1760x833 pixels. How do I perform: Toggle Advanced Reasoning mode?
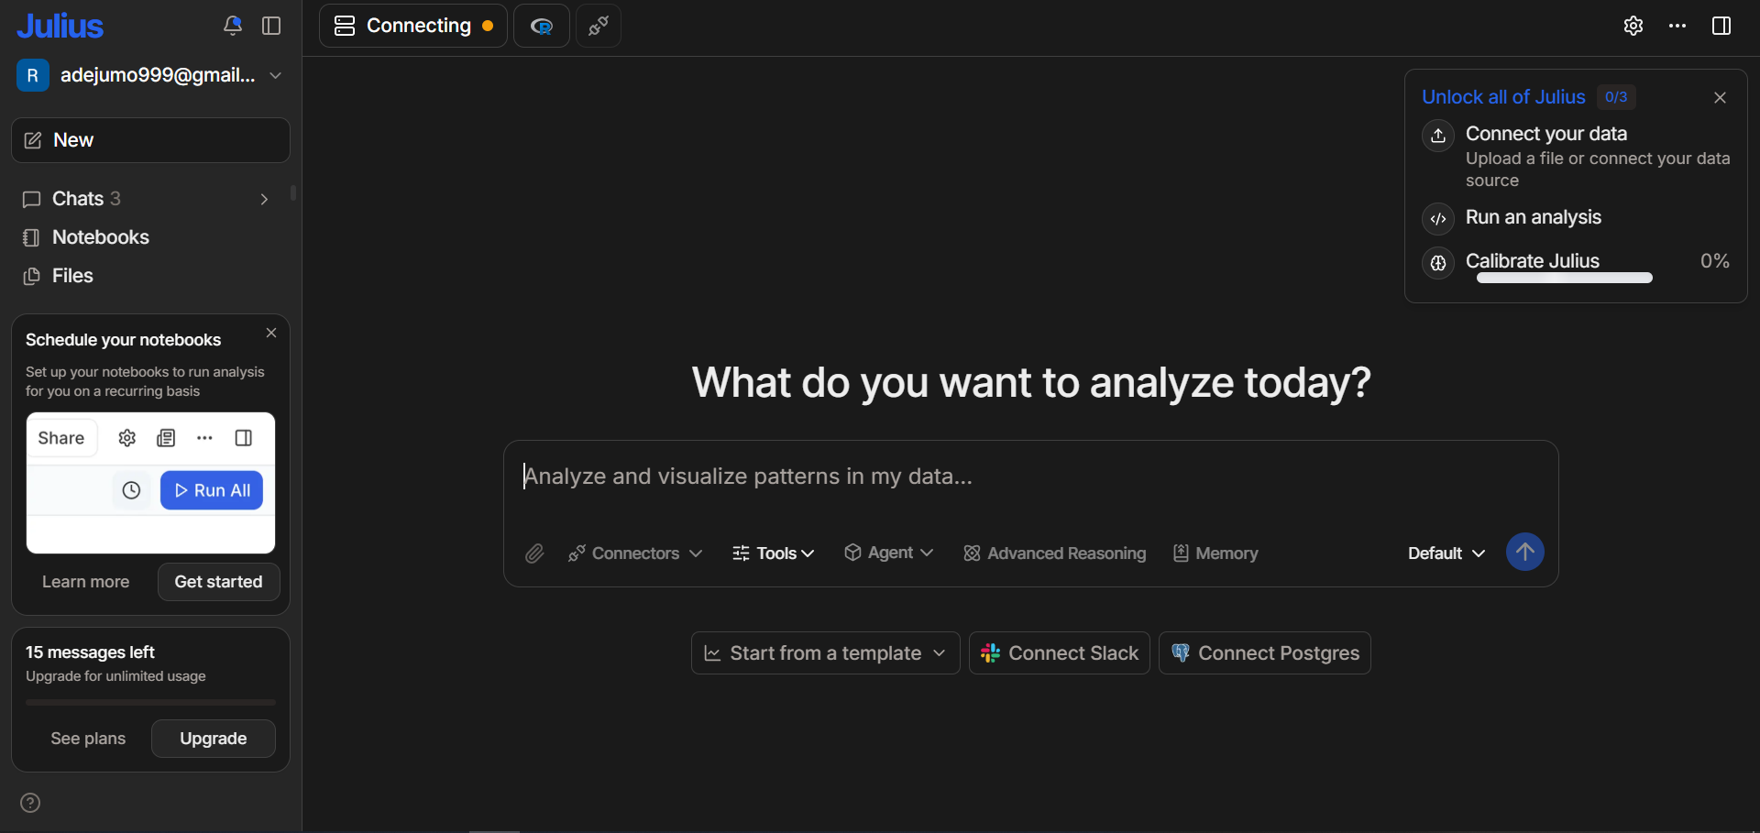(x=1054, y=554)
